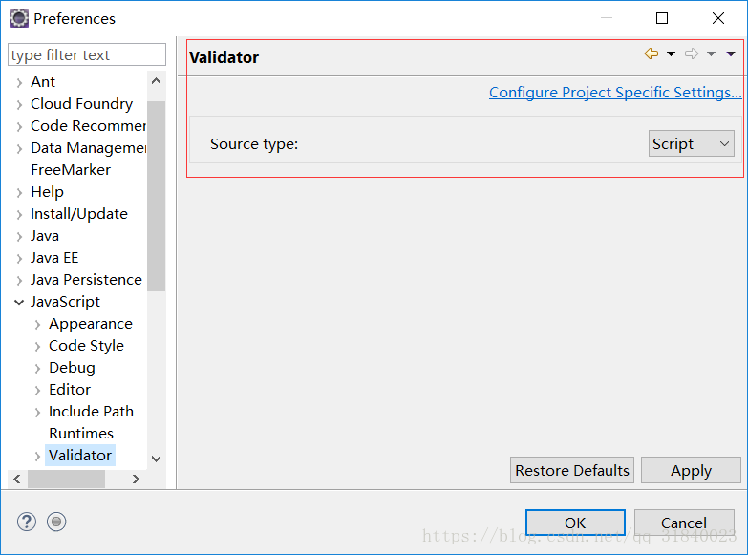This screenshot has width=748, height=555.
Task: Open Configure Project Specific Settings link
Action: point(615,92)
